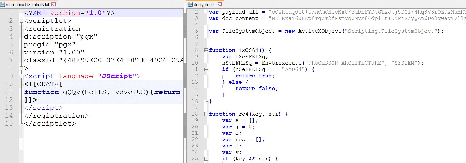Collapse the scriptlet fold on line 2
This screenshot has width=466, height=163.
[21, 21]
